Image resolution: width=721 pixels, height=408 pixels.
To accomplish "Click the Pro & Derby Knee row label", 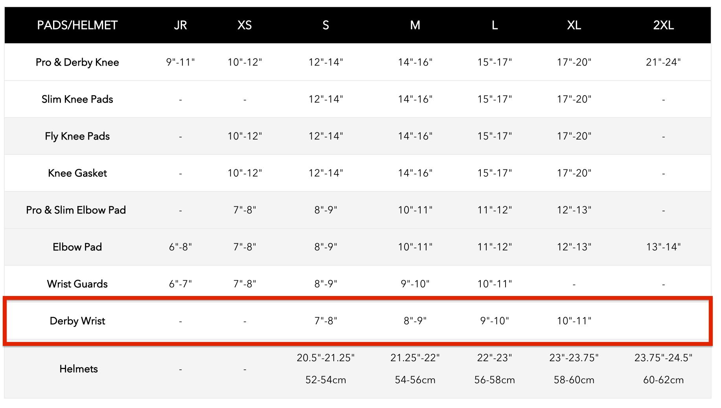I will point(77,62).
